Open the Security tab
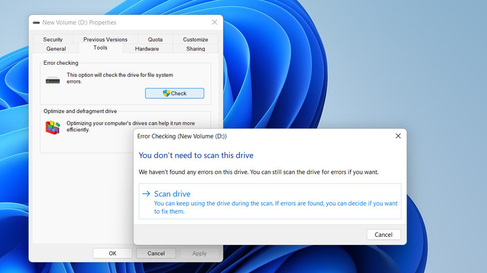Screen dimensions: 487x273 53,39
